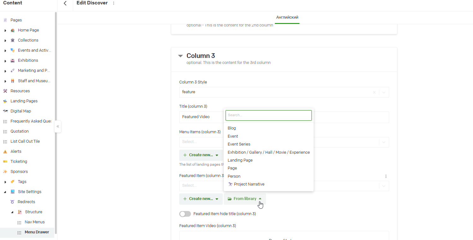Clear the Column 3 Style value
The width and height of the screenshot is (473, 240).
(374, 92)
